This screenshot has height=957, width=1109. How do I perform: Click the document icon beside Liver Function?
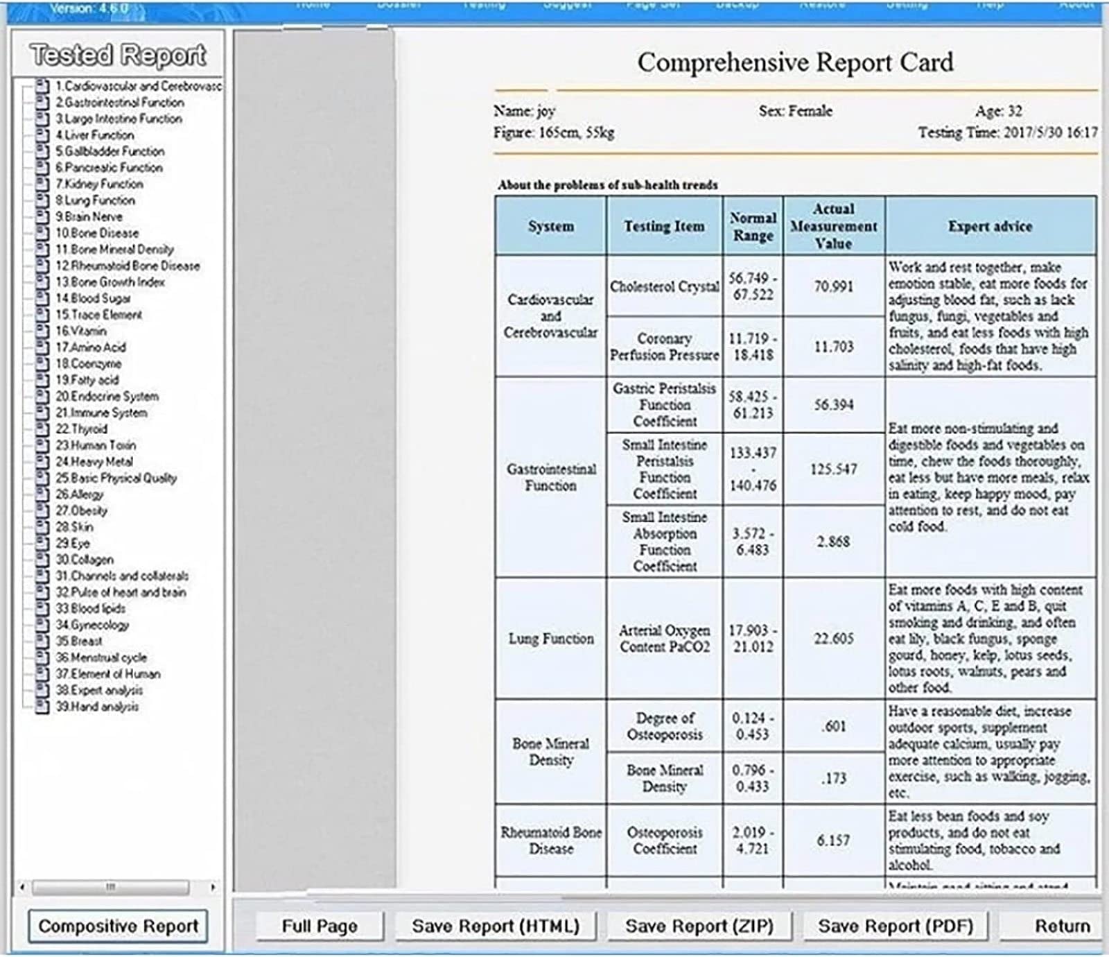43,135
